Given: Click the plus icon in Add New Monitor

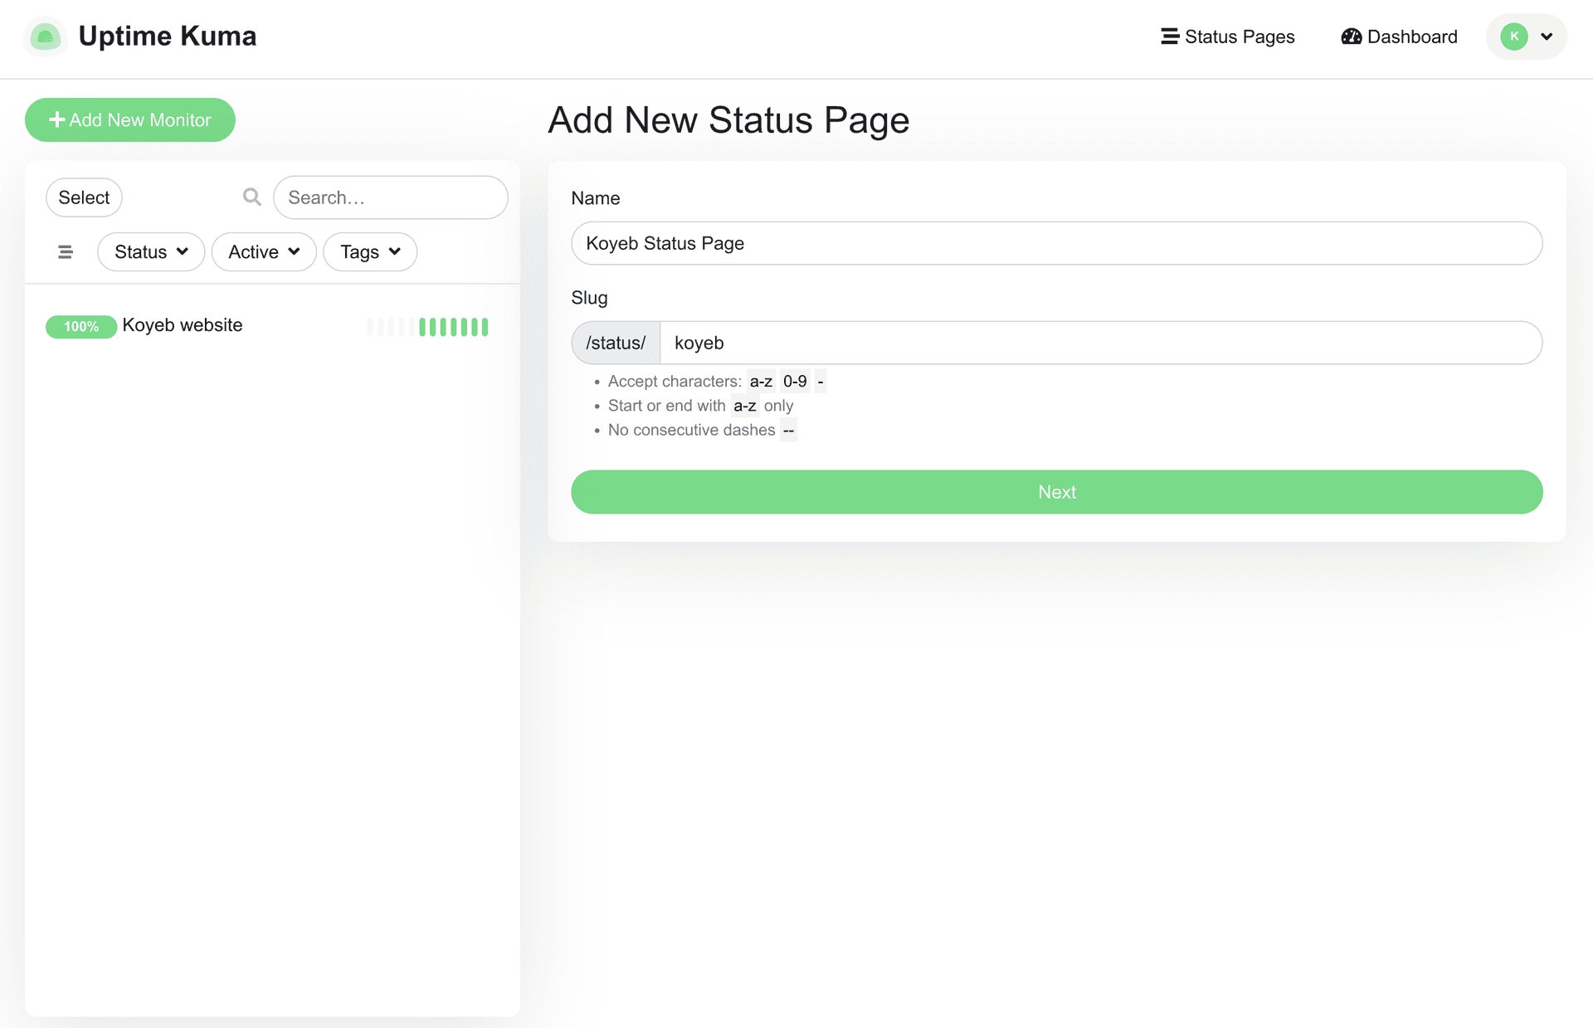Looking at the screenshot, I should 57,120.
